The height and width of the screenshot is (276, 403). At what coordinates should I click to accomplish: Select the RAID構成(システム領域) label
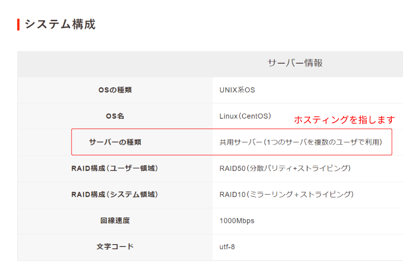pyautogui.click(x=115, y=194)
